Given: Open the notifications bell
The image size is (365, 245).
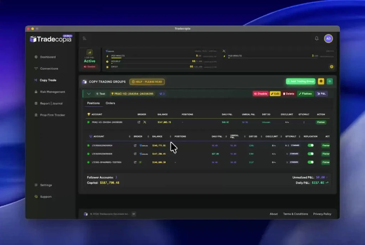Looking at the screenshot, I should (317, 38).
